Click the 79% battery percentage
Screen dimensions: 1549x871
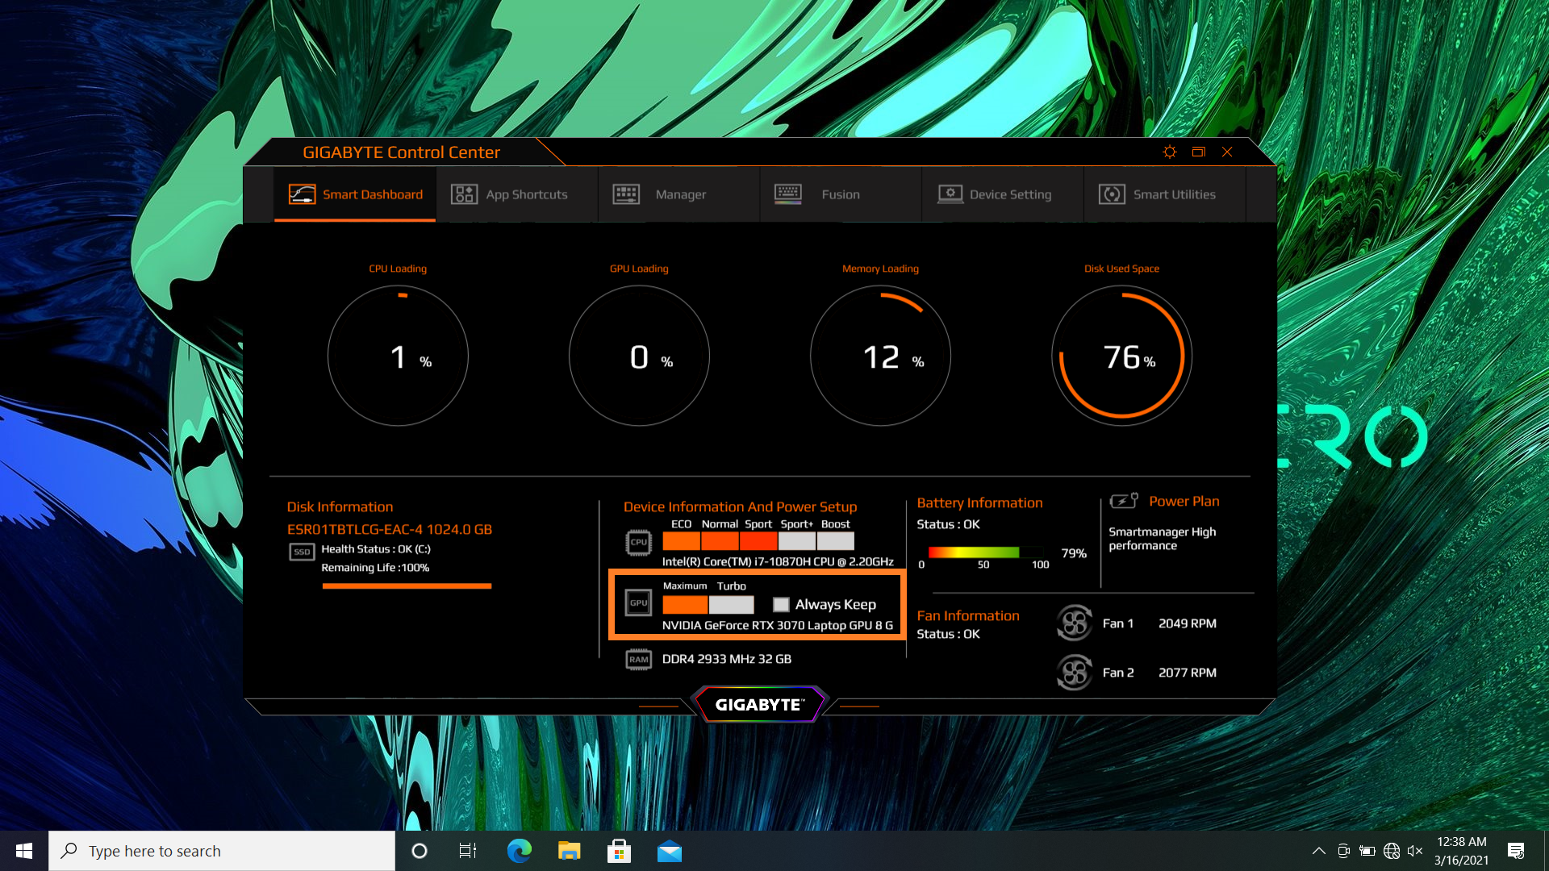click(x=1074, y=553)
